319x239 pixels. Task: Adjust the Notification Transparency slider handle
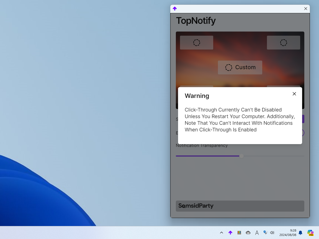coord(241,156)
